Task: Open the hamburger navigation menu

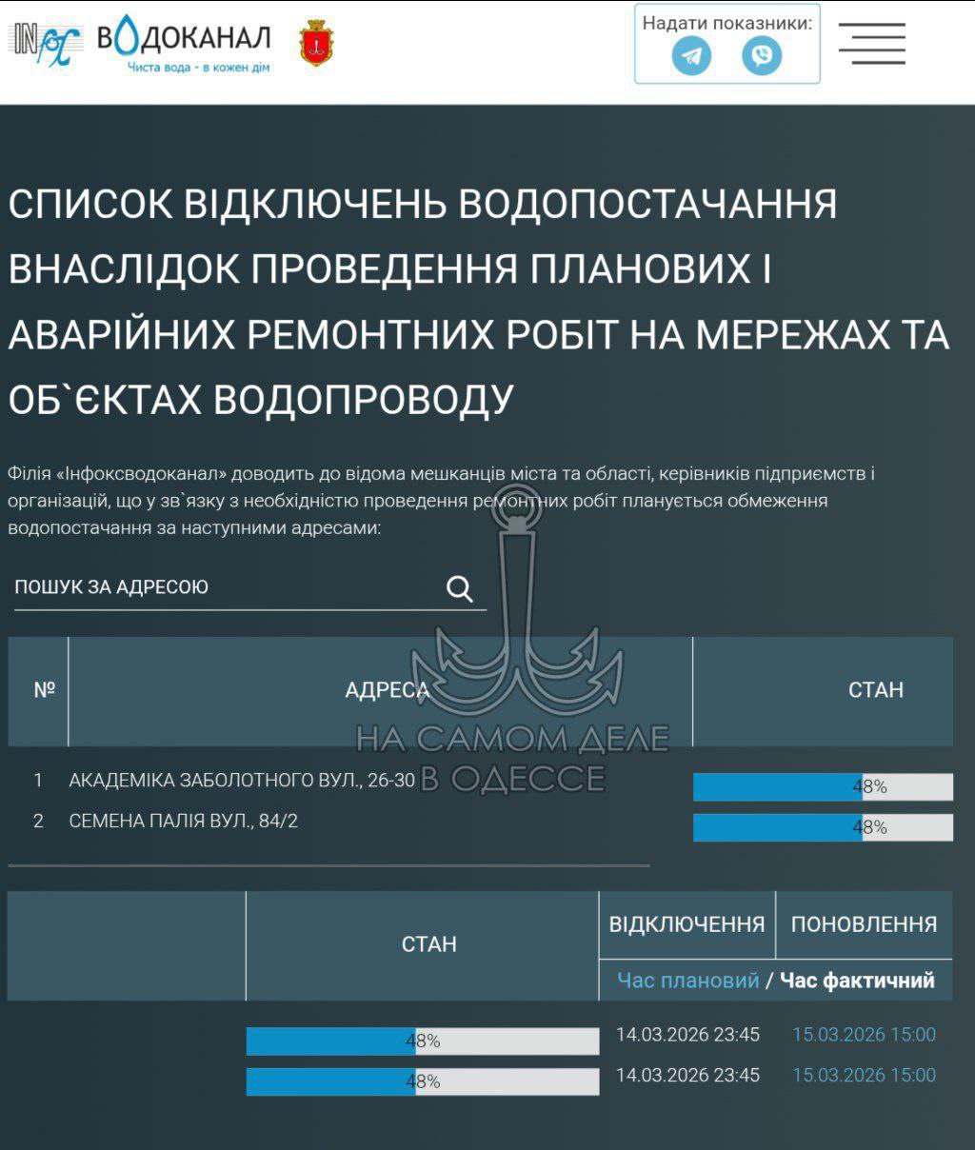Action: pos(871,44)
